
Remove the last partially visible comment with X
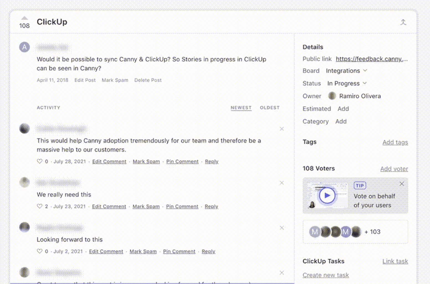click(x=282, y=273)
